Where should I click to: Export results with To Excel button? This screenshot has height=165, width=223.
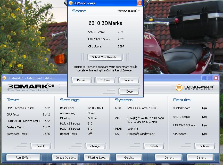pos(105,80)
